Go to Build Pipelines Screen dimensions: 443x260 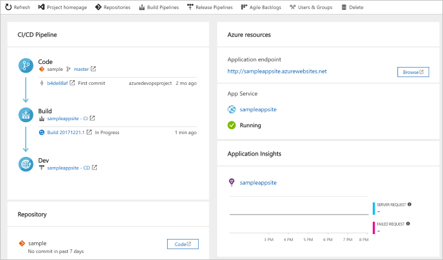159,8
